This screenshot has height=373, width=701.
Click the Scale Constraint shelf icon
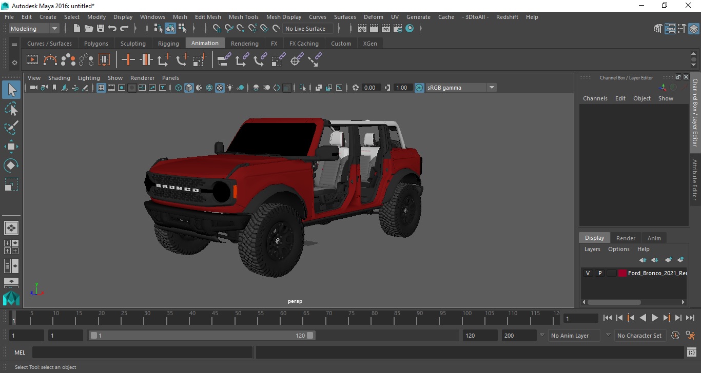278,60
